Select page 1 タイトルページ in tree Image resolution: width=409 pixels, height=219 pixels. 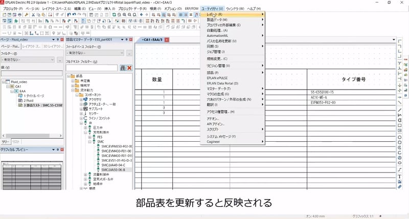click(x=34, y=96)
